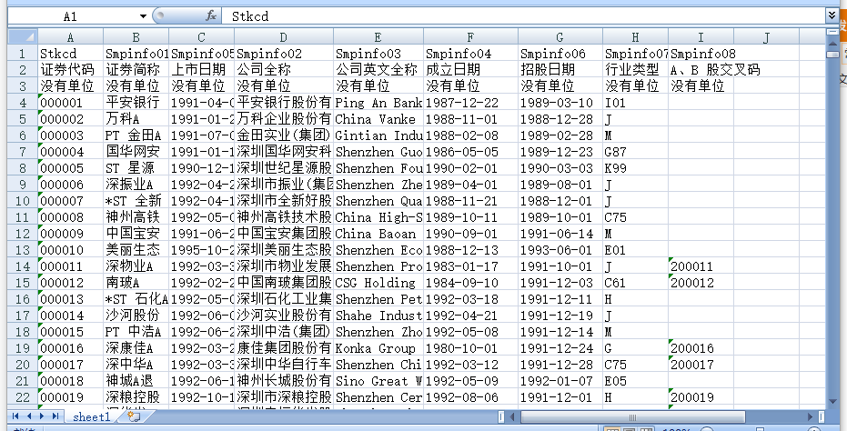Viewport: 847px width, 431px height.
Task: Click cross code cell 200011
Action: point(701,266)
